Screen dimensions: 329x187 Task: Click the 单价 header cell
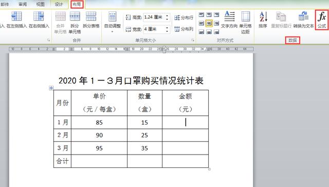[x=99, y=103]
